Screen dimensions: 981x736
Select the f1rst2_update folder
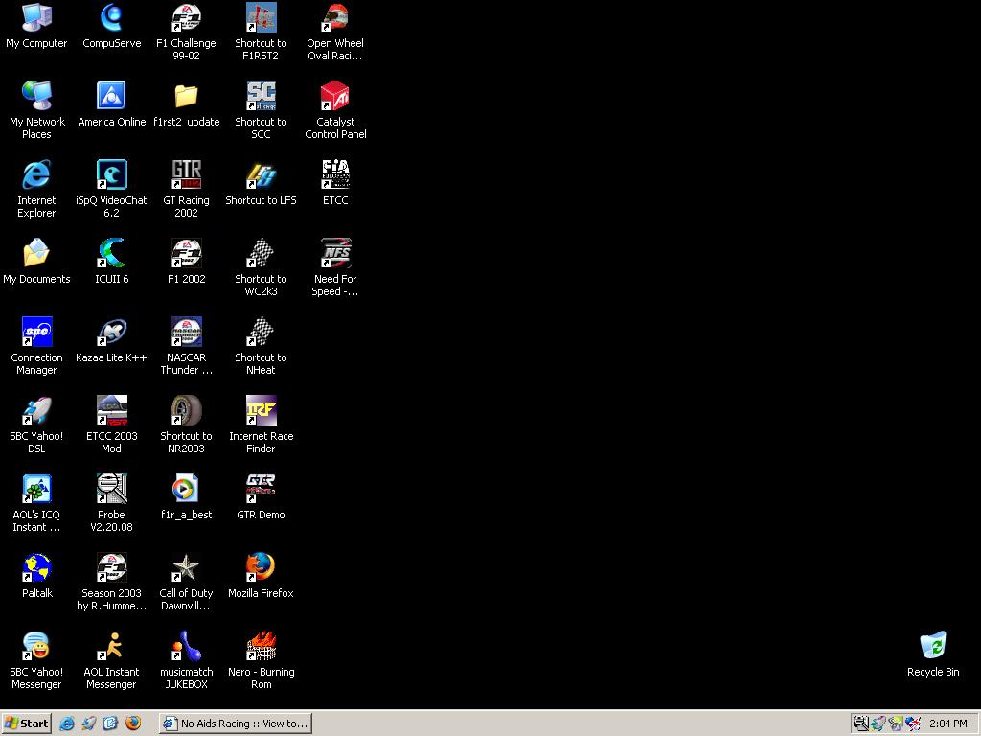(186, 96)
